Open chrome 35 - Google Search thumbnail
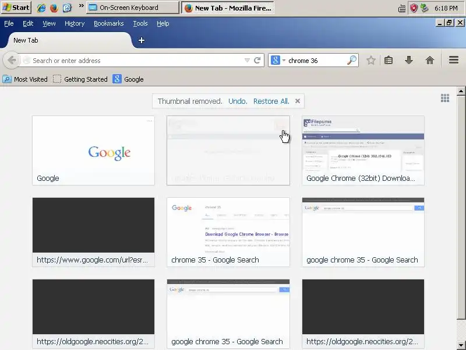Viewport: 466px width, 350px height. (228, 232)
